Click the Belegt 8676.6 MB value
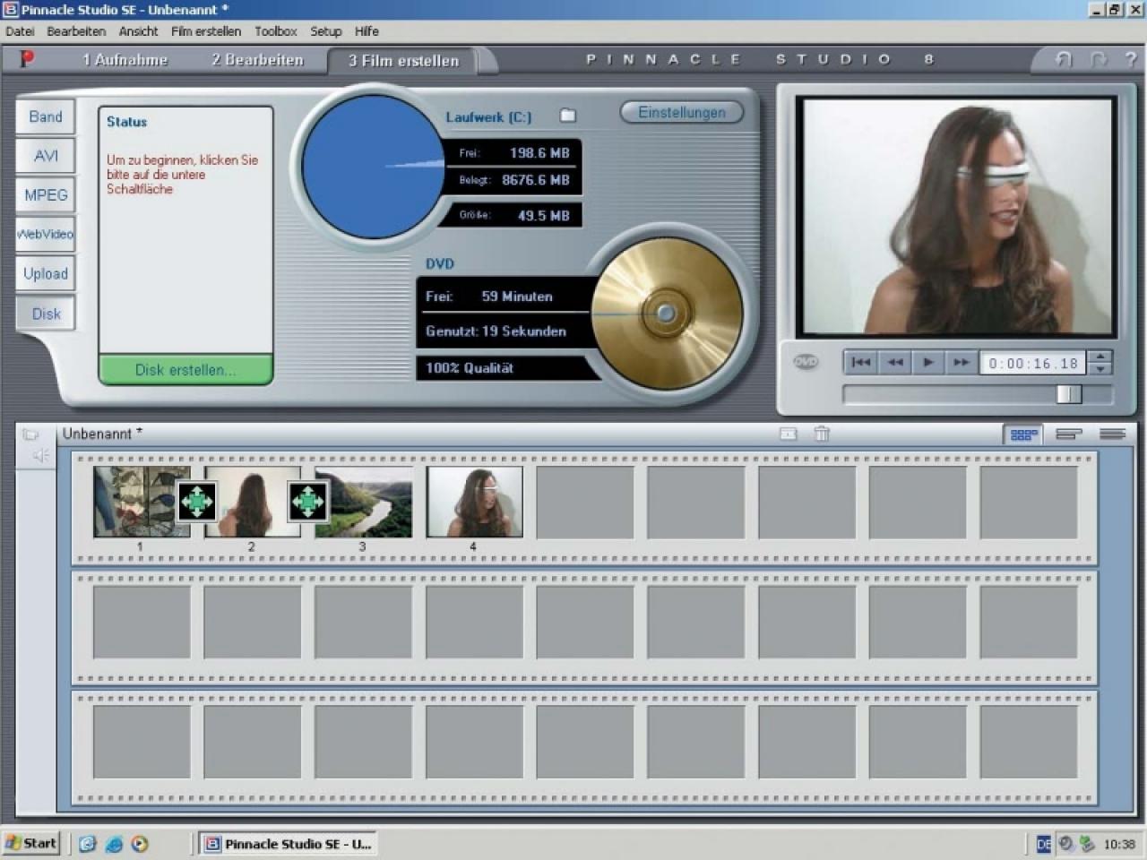 coord(536,180)
